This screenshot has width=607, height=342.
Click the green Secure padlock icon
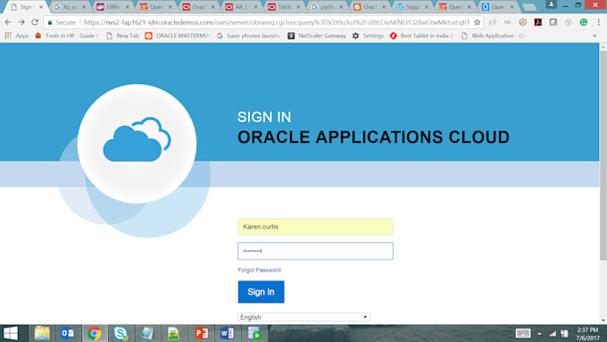point(50,22)
